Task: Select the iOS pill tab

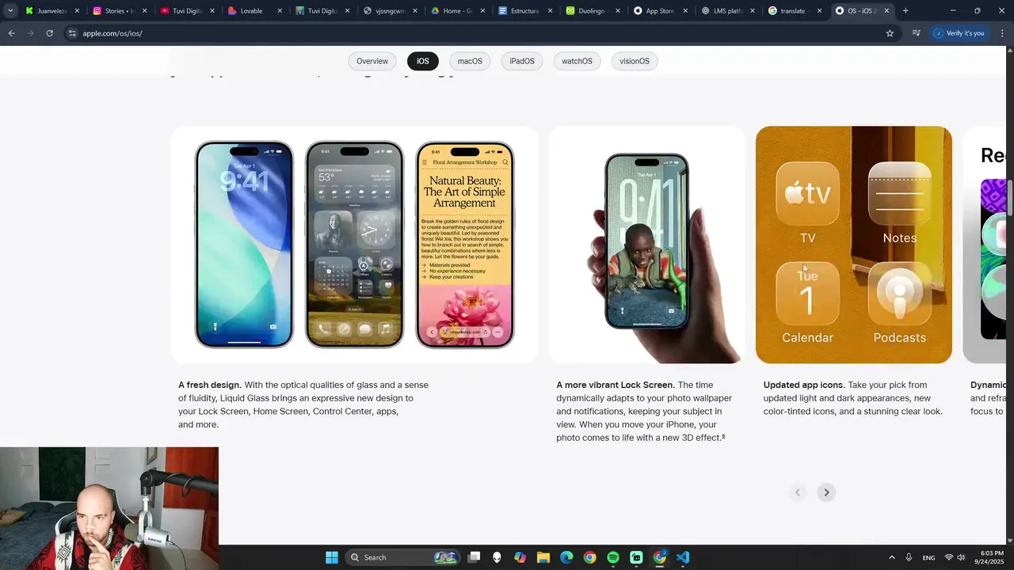Action: point(423,61)
